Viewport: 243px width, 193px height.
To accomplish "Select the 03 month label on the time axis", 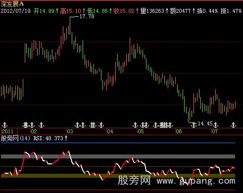I will 70,131.
